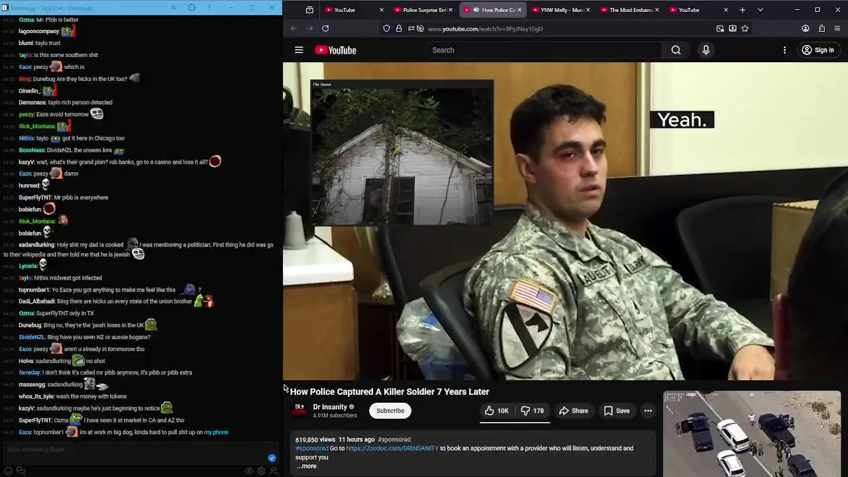Click username SuperFlyTNT saying Mr pibb is everywhere

pyautogui.click(x=35, y=197)
